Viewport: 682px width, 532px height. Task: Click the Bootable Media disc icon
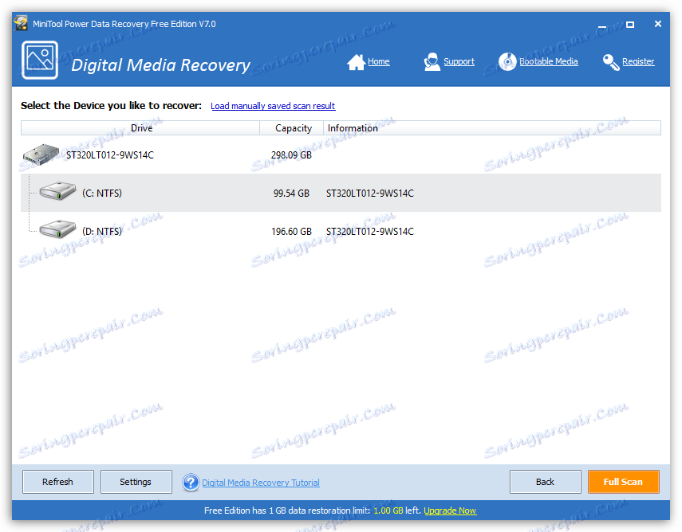(x=507, y=61)
